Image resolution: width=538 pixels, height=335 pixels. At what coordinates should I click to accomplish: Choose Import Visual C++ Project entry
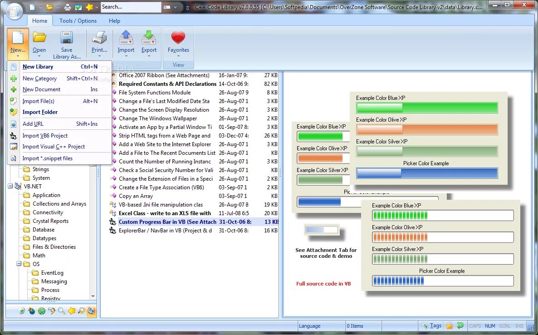(x=60, y=147)
